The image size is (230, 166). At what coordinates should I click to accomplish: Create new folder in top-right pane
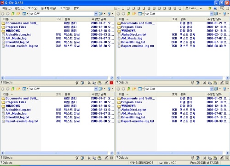click(134, 14)
